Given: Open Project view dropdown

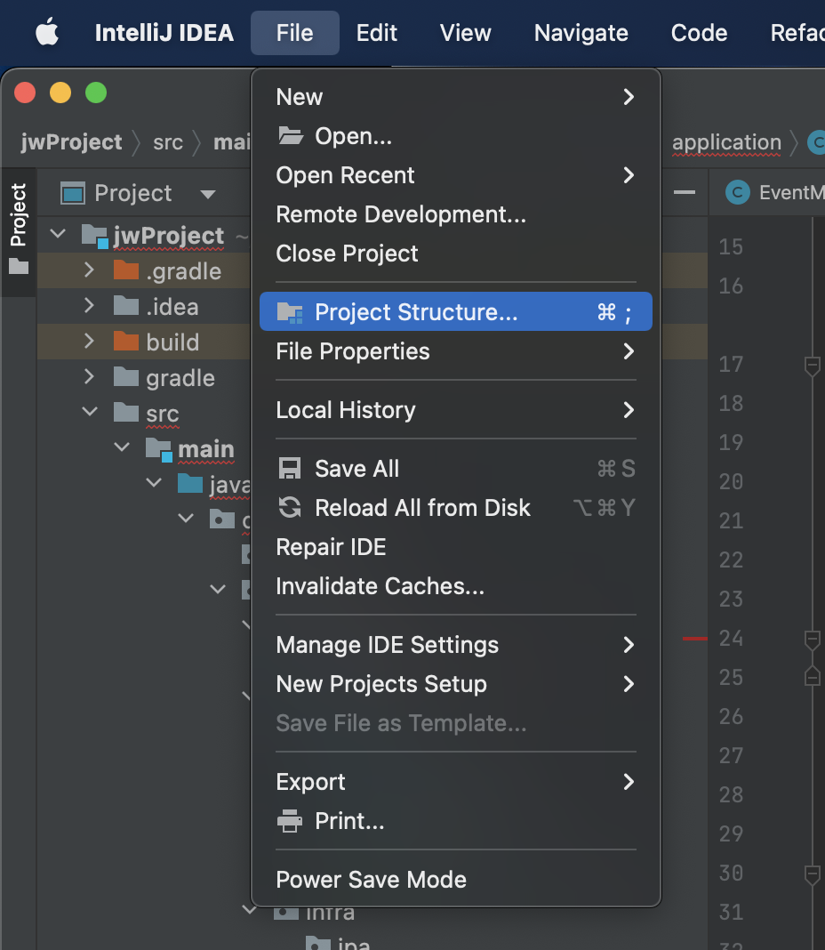Looking at the screenshot, I should [208, 195].
